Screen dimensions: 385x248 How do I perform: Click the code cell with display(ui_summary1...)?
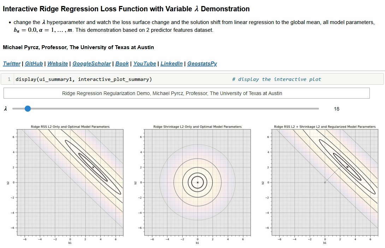click(x=192, y=79)
